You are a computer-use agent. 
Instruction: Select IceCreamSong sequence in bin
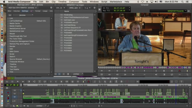(x=69, y=25)
